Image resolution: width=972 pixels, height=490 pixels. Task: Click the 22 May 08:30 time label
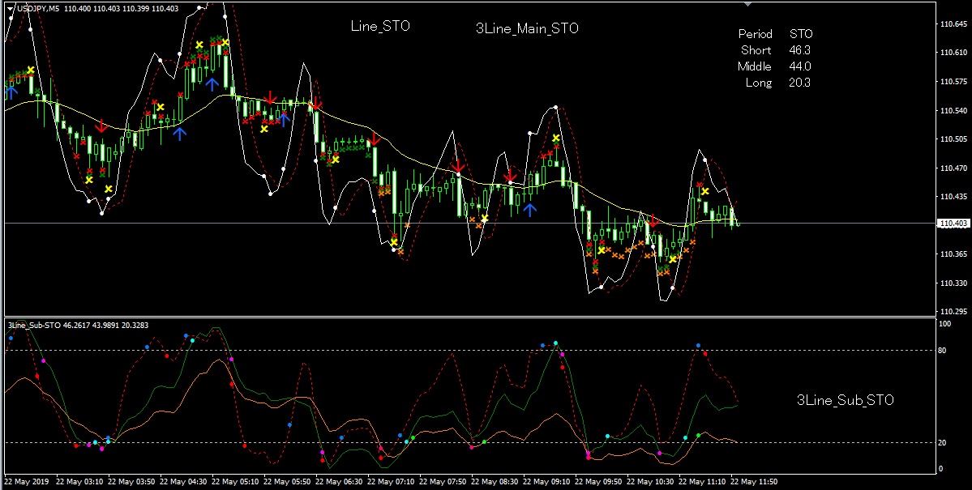496,481
